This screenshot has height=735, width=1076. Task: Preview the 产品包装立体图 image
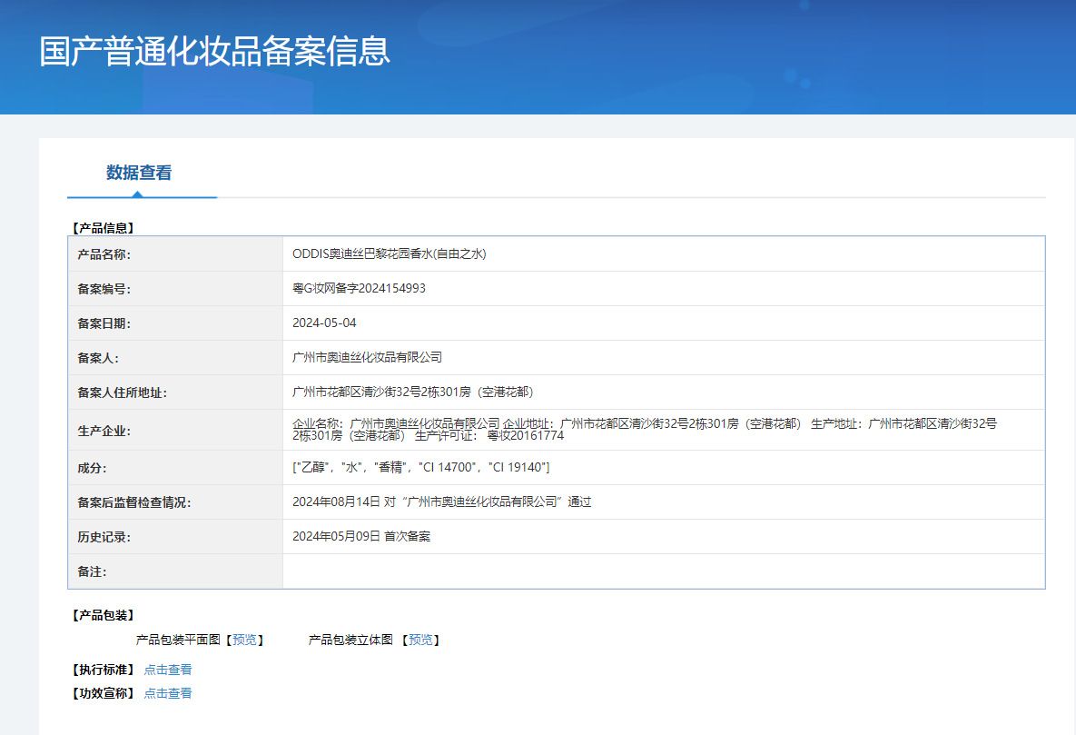tap(420, 640)
